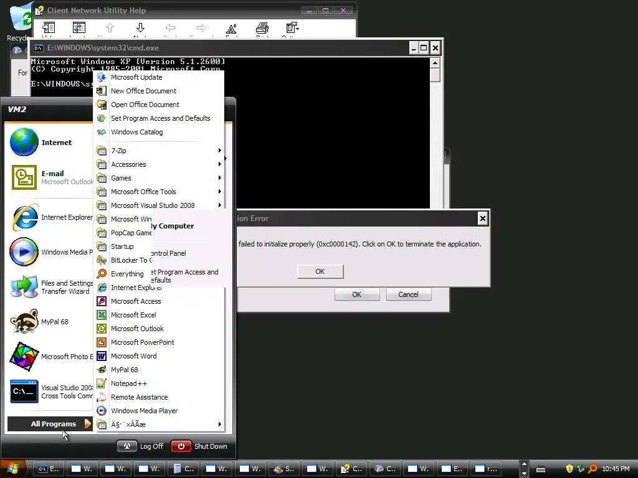Open the Startup folder entry

point(122,246)
